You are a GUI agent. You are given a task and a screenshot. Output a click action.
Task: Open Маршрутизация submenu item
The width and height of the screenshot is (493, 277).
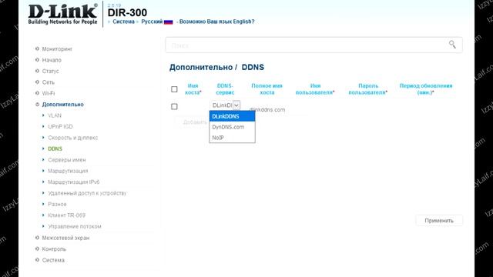click(68, 171)
